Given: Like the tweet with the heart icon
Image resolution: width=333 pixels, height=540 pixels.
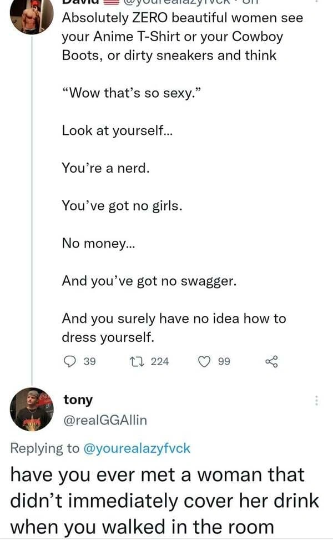Looking at the screenshot, I should point(205,362).
